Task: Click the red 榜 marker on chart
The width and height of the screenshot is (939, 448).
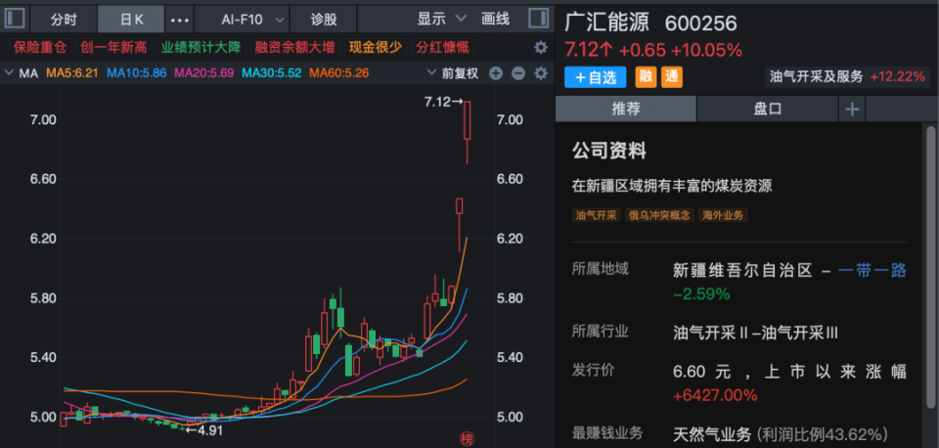Action: point(466,439)
